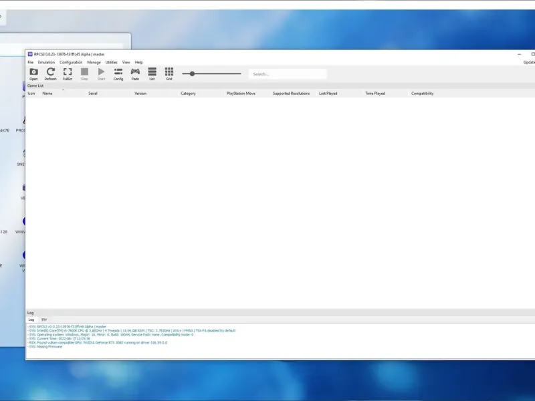Refresh the game list

pos(51,74)
